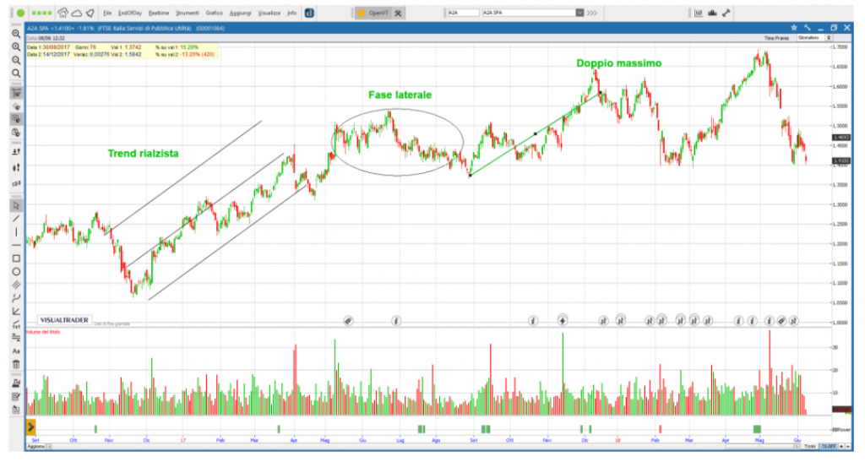Select the angle measurement tool
The image size is (865, 462).
tap(16, 312)
